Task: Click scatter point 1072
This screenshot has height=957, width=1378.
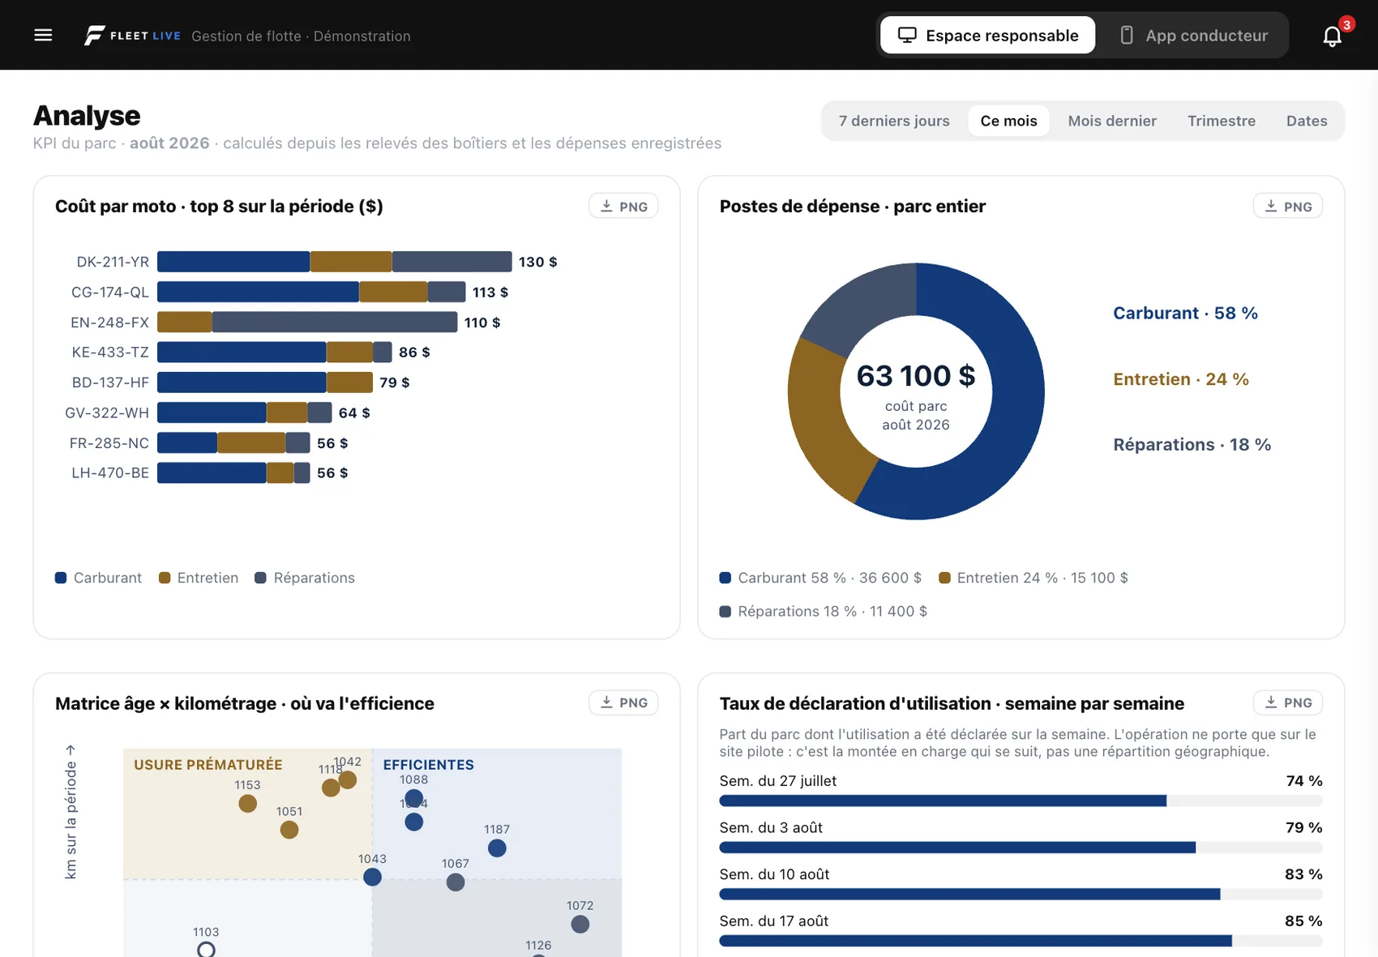Action: coord(580,925)
